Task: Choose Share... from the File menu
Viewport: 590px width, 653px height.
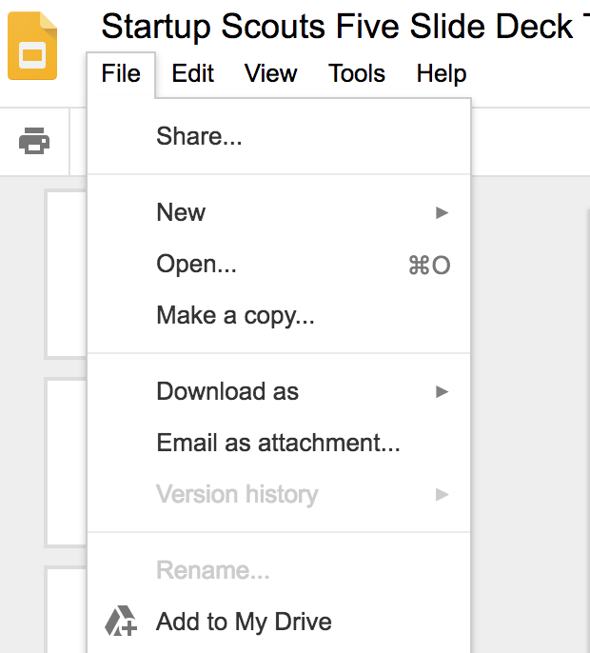Action: 199,137
